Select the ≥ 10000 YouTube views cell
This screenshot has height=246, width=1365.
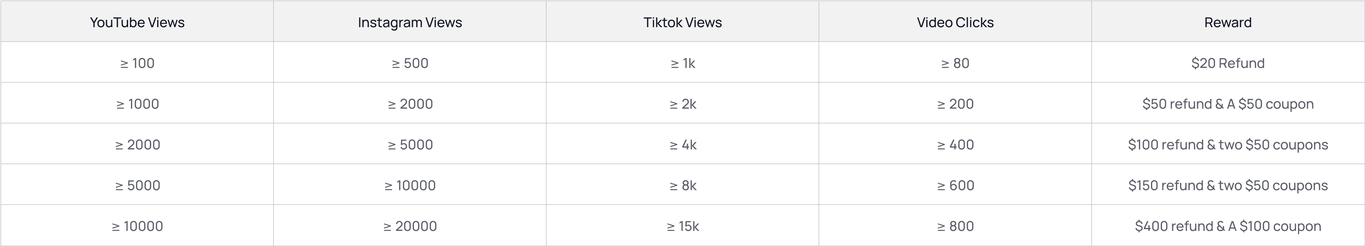pyautogui.click(x=137, y=225)
